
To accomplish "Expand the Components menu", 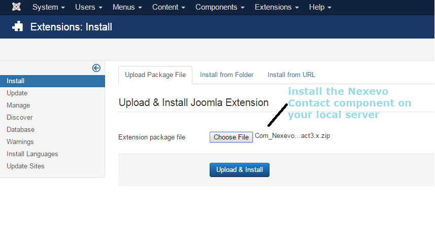I will click(x=220, y=7).
